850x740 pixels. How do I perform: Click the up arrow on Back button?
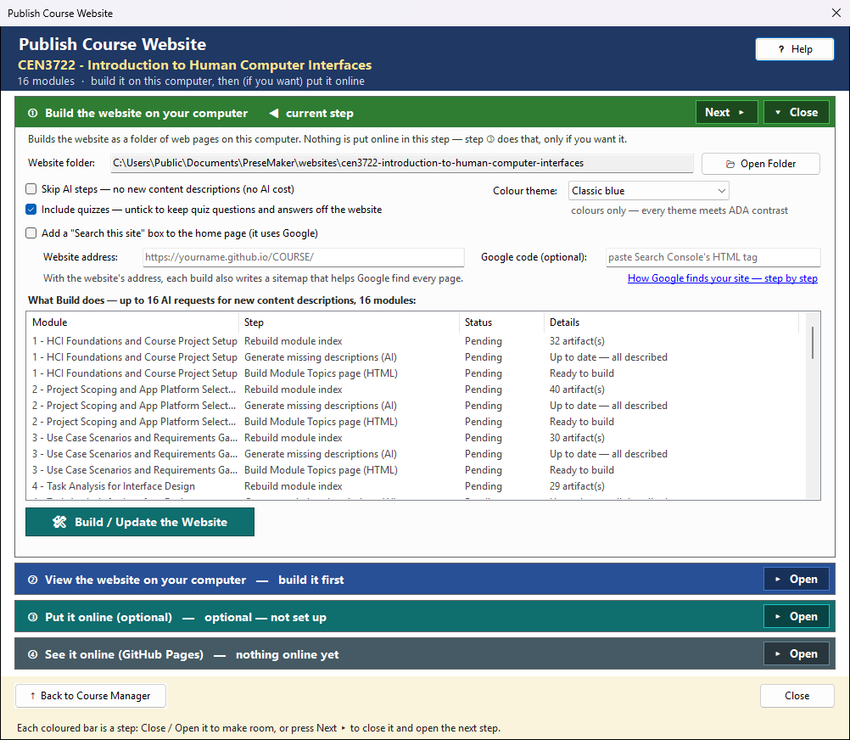[32, 696]
